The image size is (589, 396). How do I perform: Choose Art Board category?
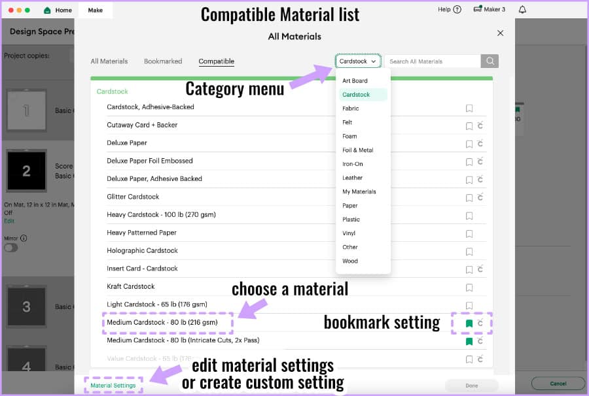[x=355, y=80]
